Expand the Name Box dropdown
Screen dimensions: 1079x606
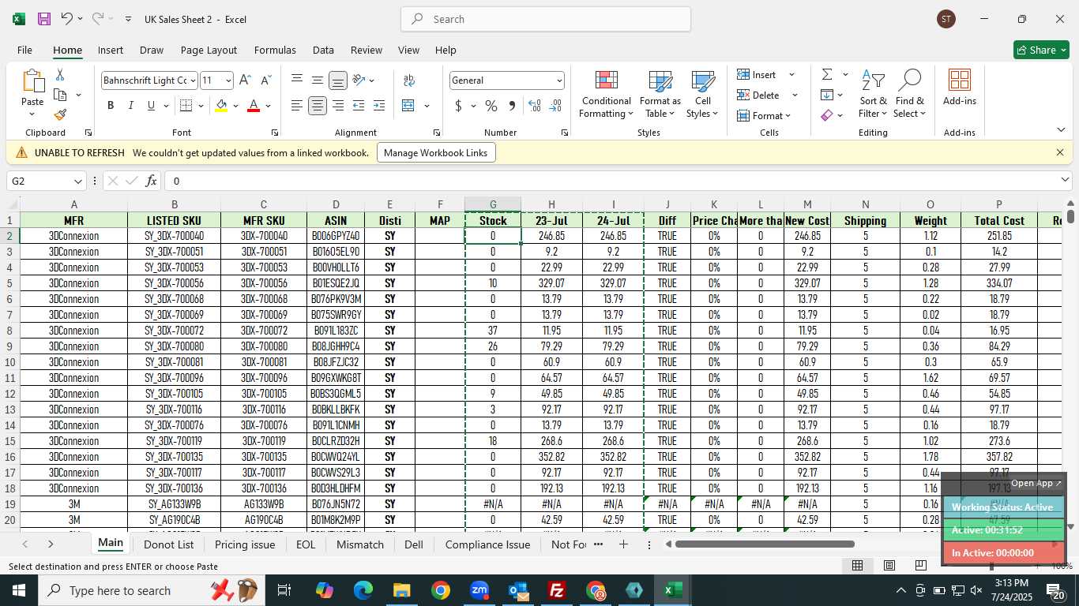coord(77,181)
